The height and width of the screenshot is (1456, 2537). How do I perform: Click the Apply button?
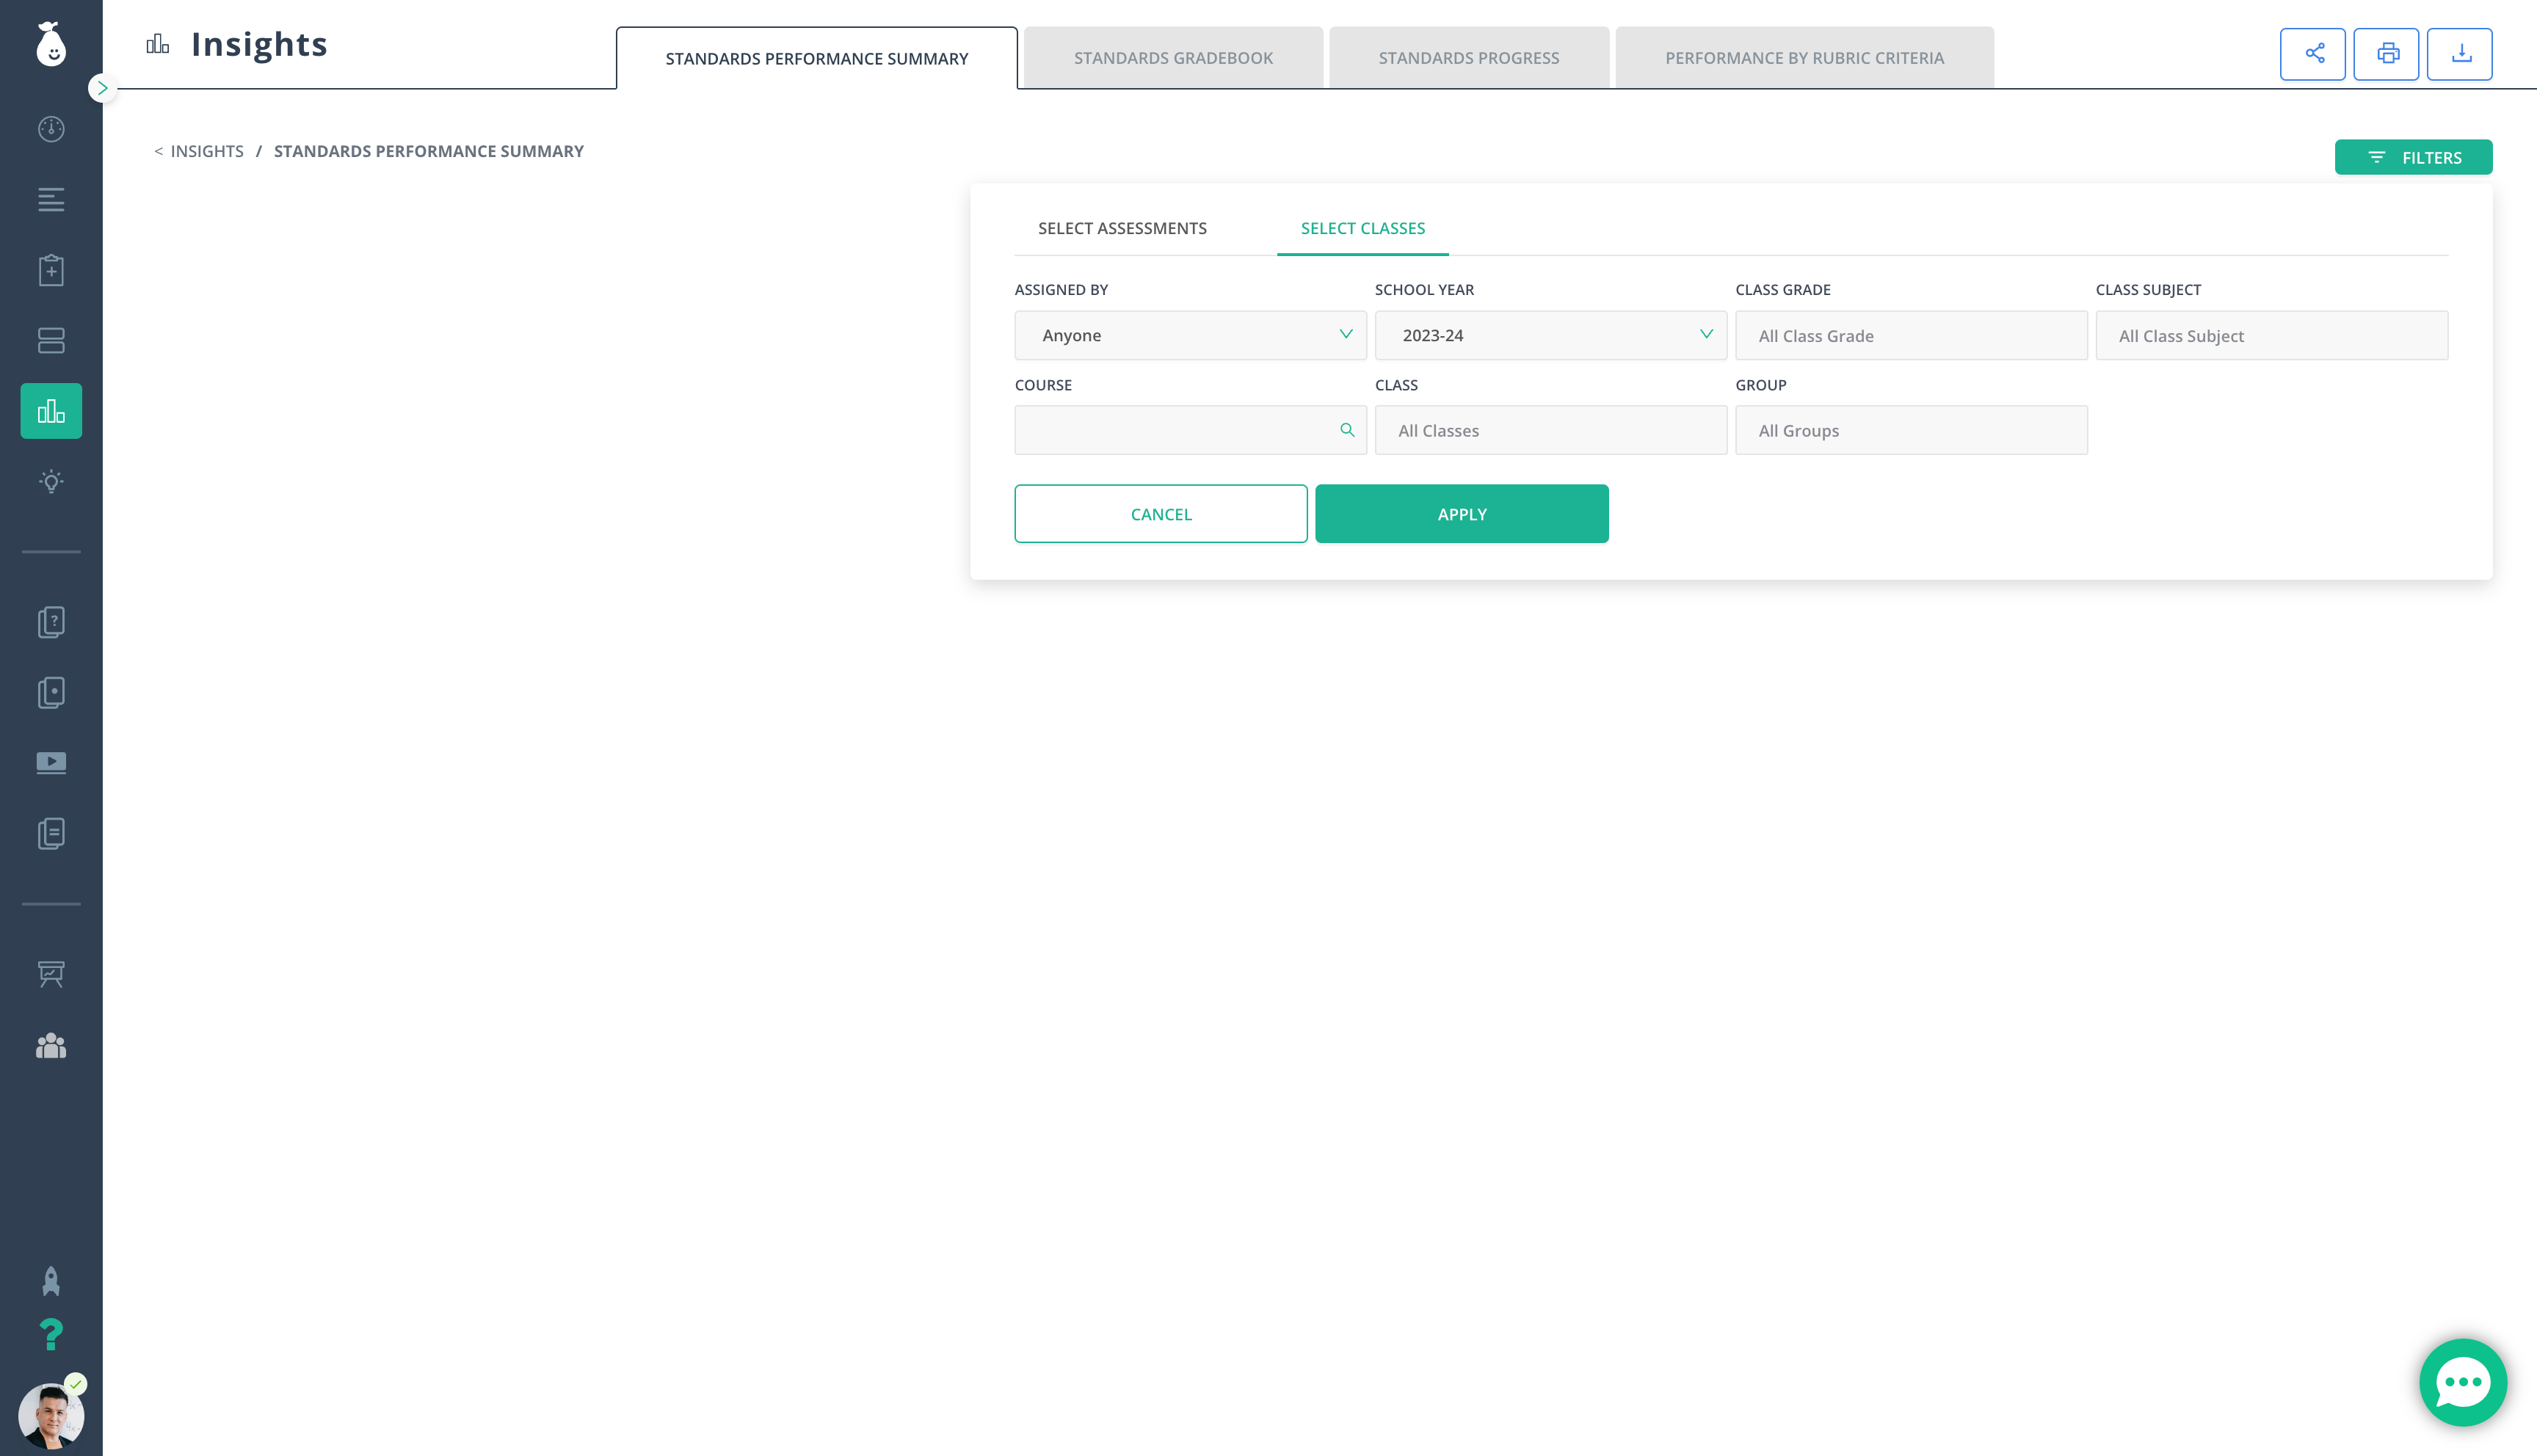click(x=1462, y=514)
